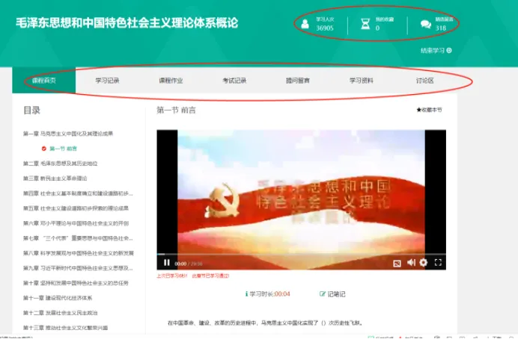Expand 第九章 习近平新时代中国特色社会主义思想 chapter
Screen dimensions: 518x339
point(78,268)
